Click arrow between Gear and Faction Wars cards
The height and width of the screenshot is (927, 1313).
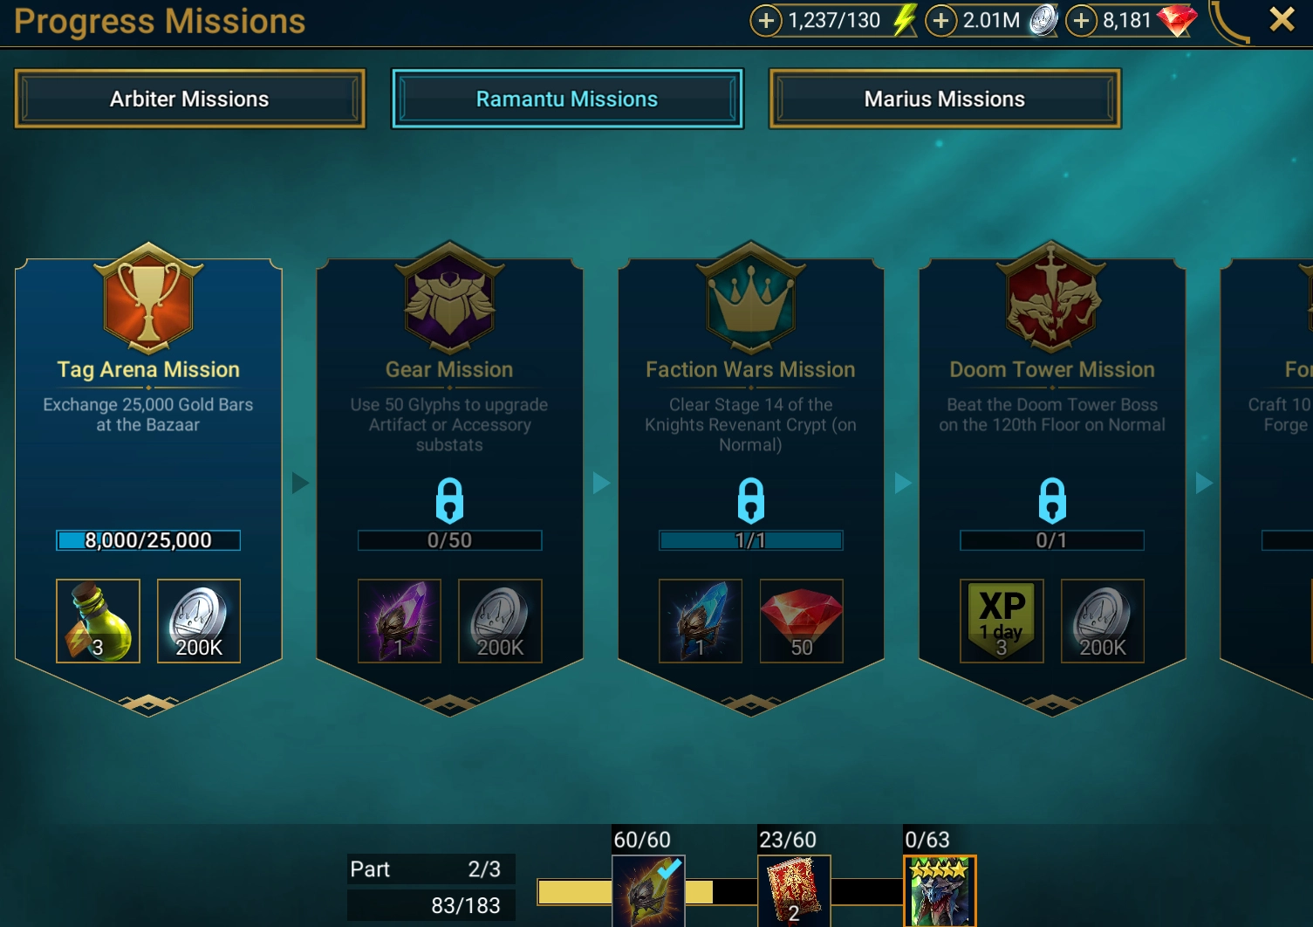click(x=601, y=483)
